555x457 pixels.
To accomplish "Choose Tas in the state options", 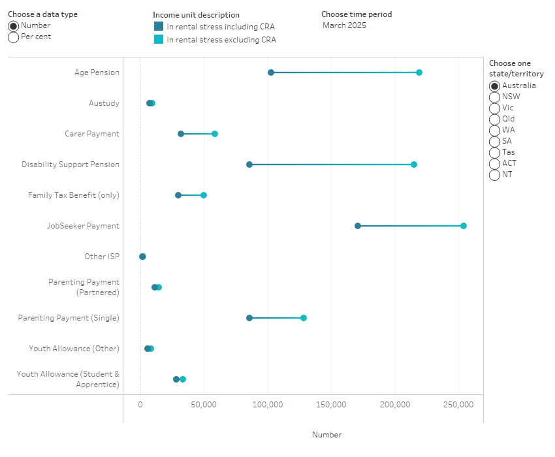I will (495, 152).
